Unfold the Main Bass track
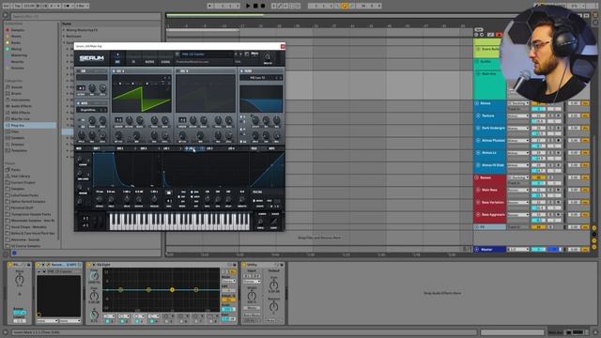Screen dimensions: 601x338 tap(478, 190)
